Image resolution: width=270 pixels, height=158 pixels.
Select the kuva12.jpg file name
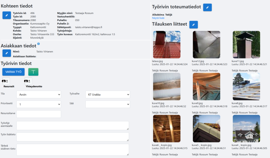(x=198, y=61)
